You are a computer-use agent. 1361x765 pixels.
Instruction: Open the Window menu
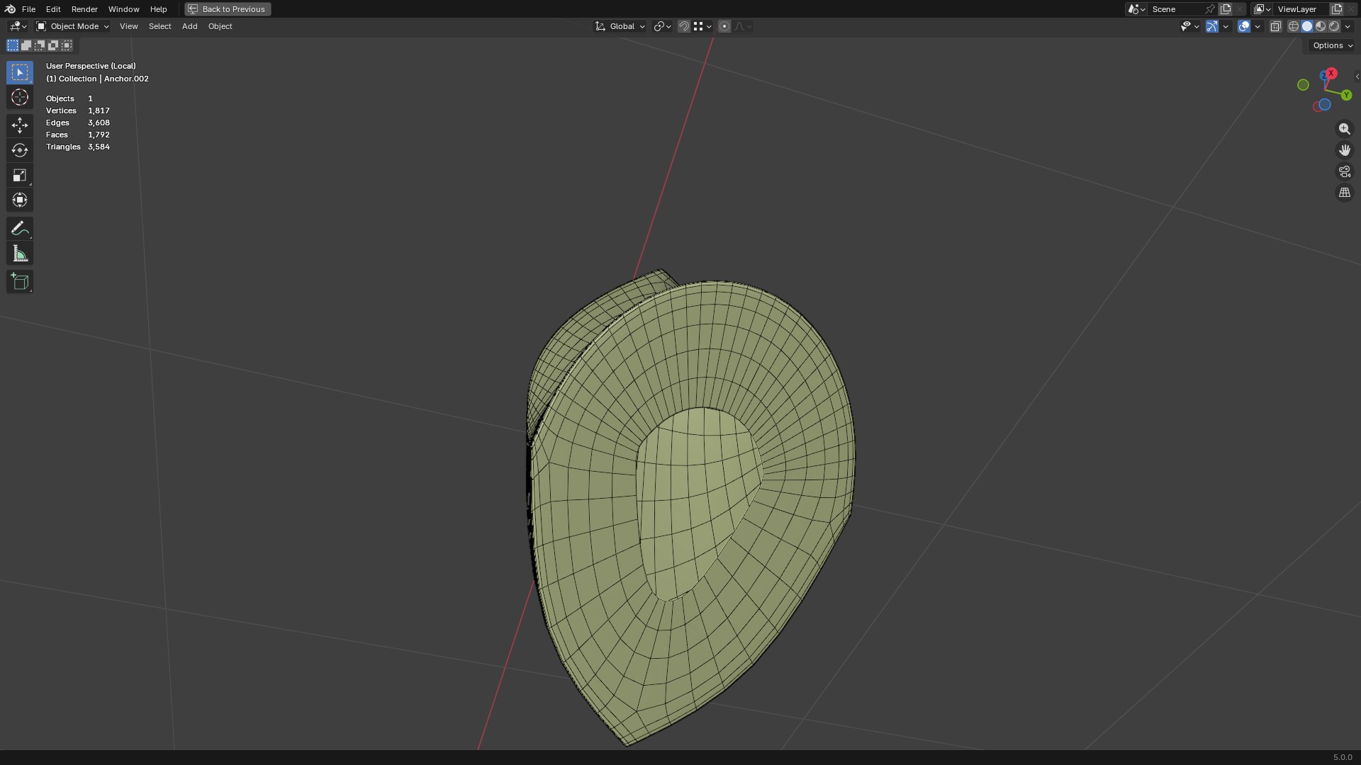pyautogui.click(x=123, y=9)
